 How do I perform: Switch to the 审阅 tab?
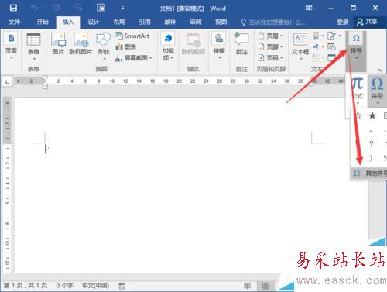coord(196,22)
